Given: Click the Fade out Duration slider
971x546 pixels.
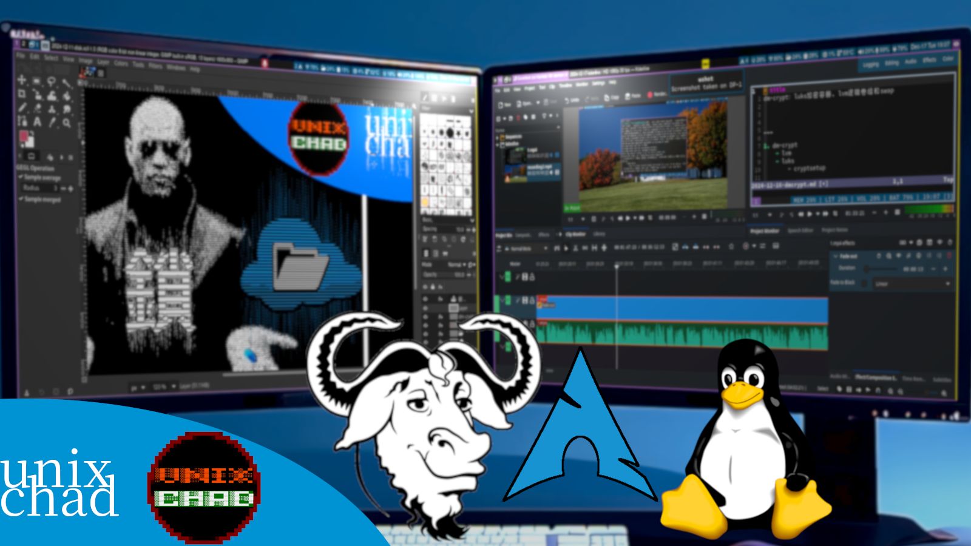Looking at the screenshot, I should (880, 269).
